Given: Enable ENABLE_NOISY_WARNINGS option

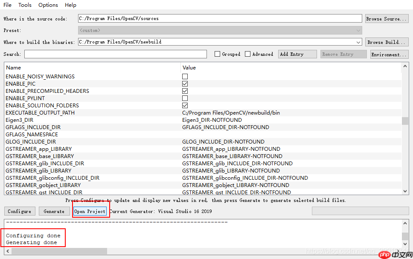Looking at the screenshot, I should point(185,76).
